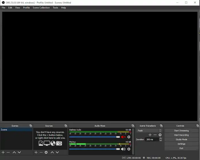Click Start Streaming button
The width and height of the screenshot is (200, 160).
pos(181,131)
